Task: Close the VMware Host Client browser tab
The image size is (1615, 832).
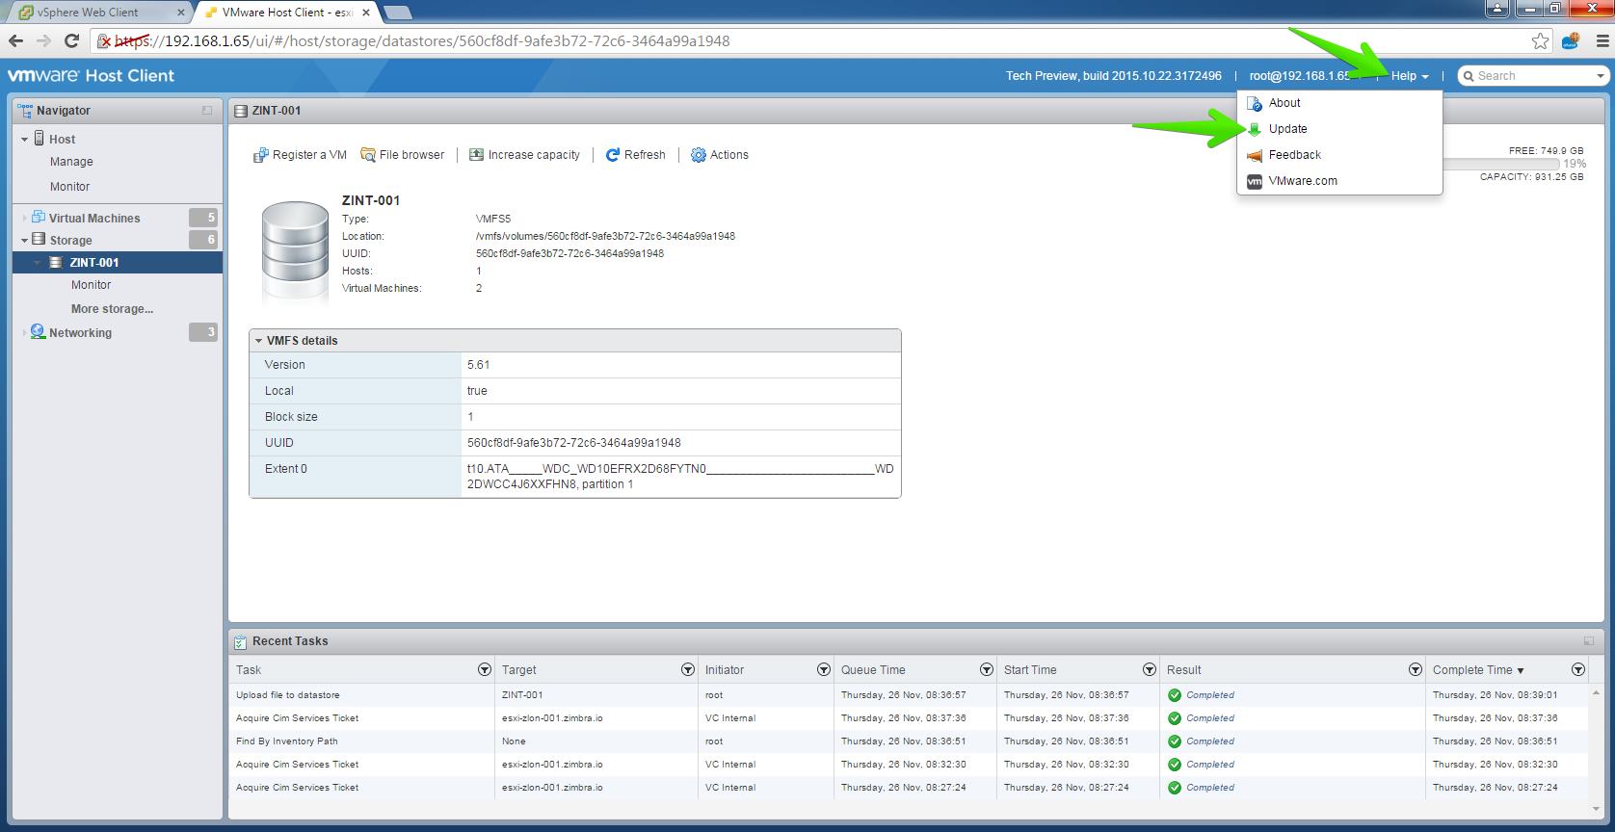Action: (366, 13)
